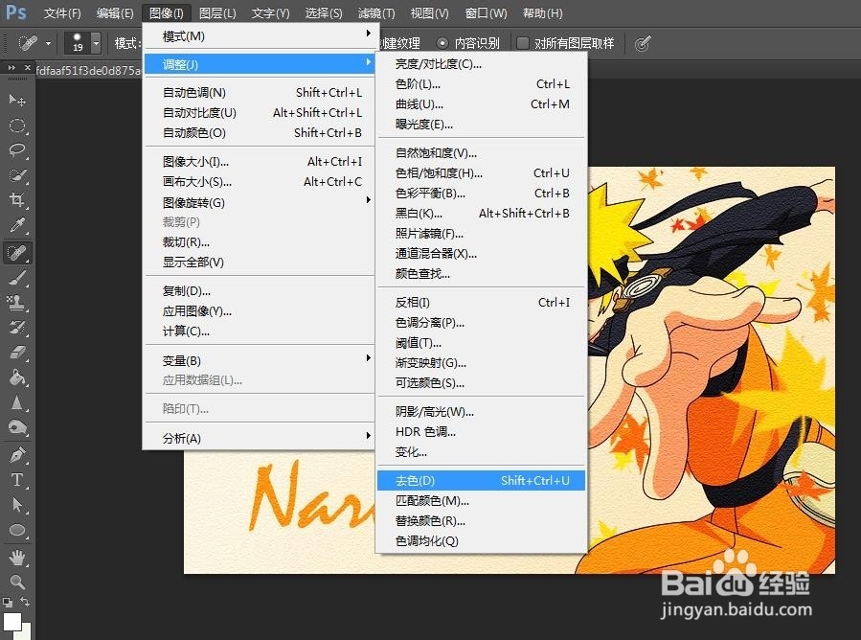Select the Zoom tool
Screen dimensions: 861x640
click(x=17, y=583)
